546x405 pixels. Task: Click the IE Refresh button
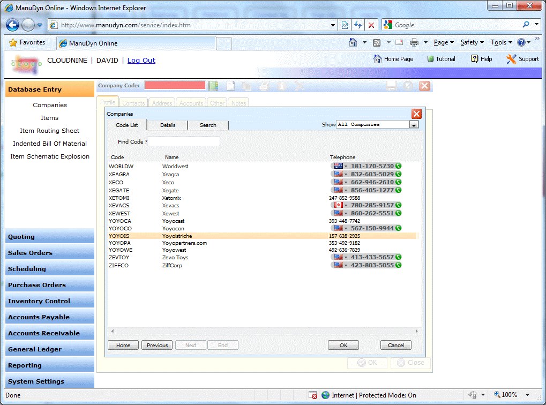pos(357,25)
